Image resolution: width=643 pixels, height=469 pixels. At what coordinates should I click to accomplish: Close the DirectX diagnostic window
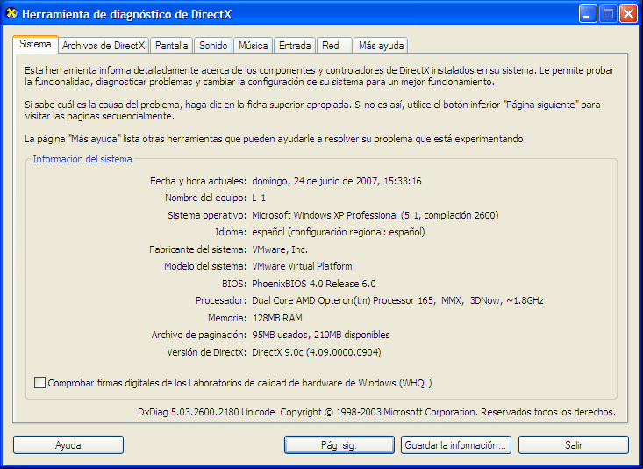[628, 14]
